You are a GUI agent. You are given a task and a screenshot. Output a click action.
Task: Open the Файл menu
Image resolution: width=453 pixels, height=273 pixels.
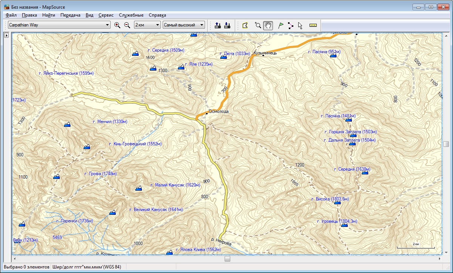pos(11,15)
